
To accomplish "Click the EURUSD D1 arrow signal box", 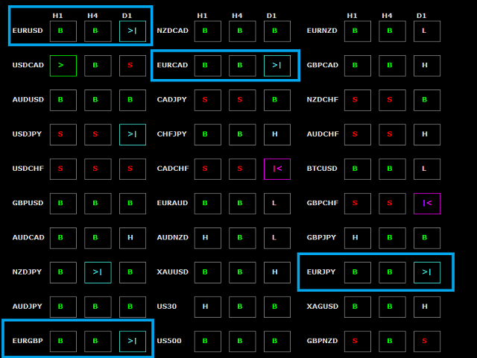I will 133,31.
